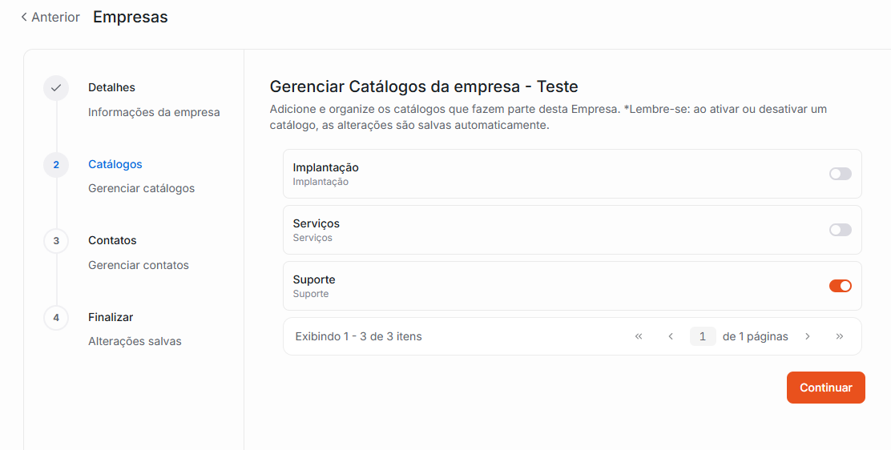This screenshot has width=891, height=450.
Task: Click the Detalhes step checkmark icon
Action: 56,88
